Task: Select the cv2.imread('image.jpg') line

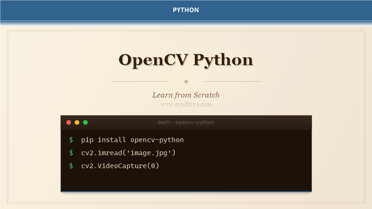Action: tap(128, 153)
